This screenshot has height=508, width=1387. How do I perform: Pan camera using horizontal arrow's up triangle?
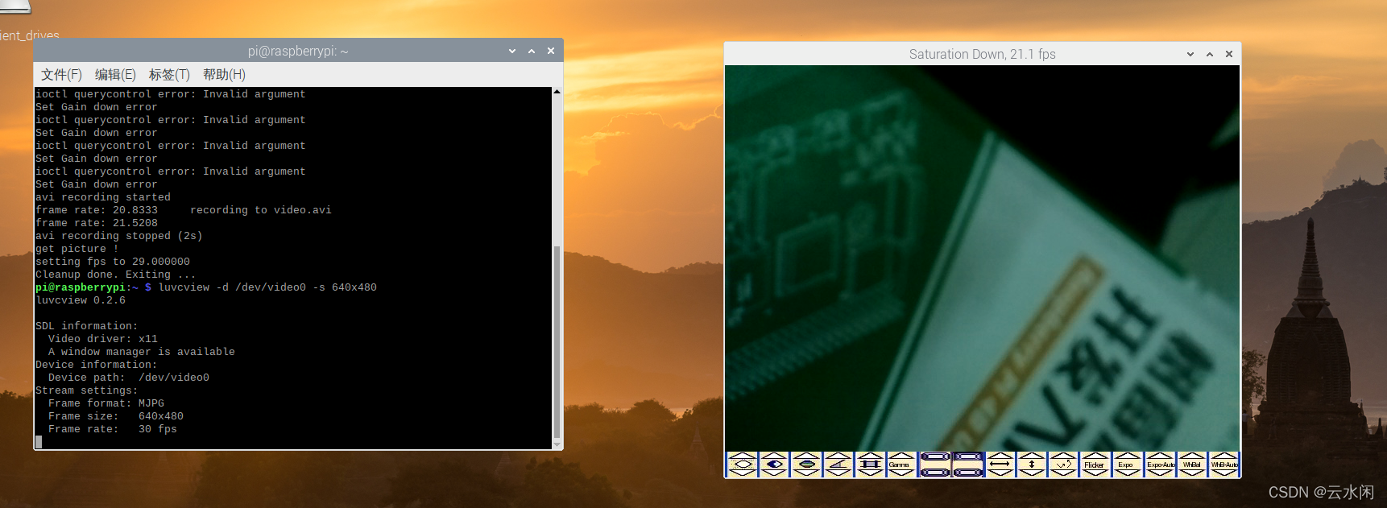click(x=1000, y=456)
